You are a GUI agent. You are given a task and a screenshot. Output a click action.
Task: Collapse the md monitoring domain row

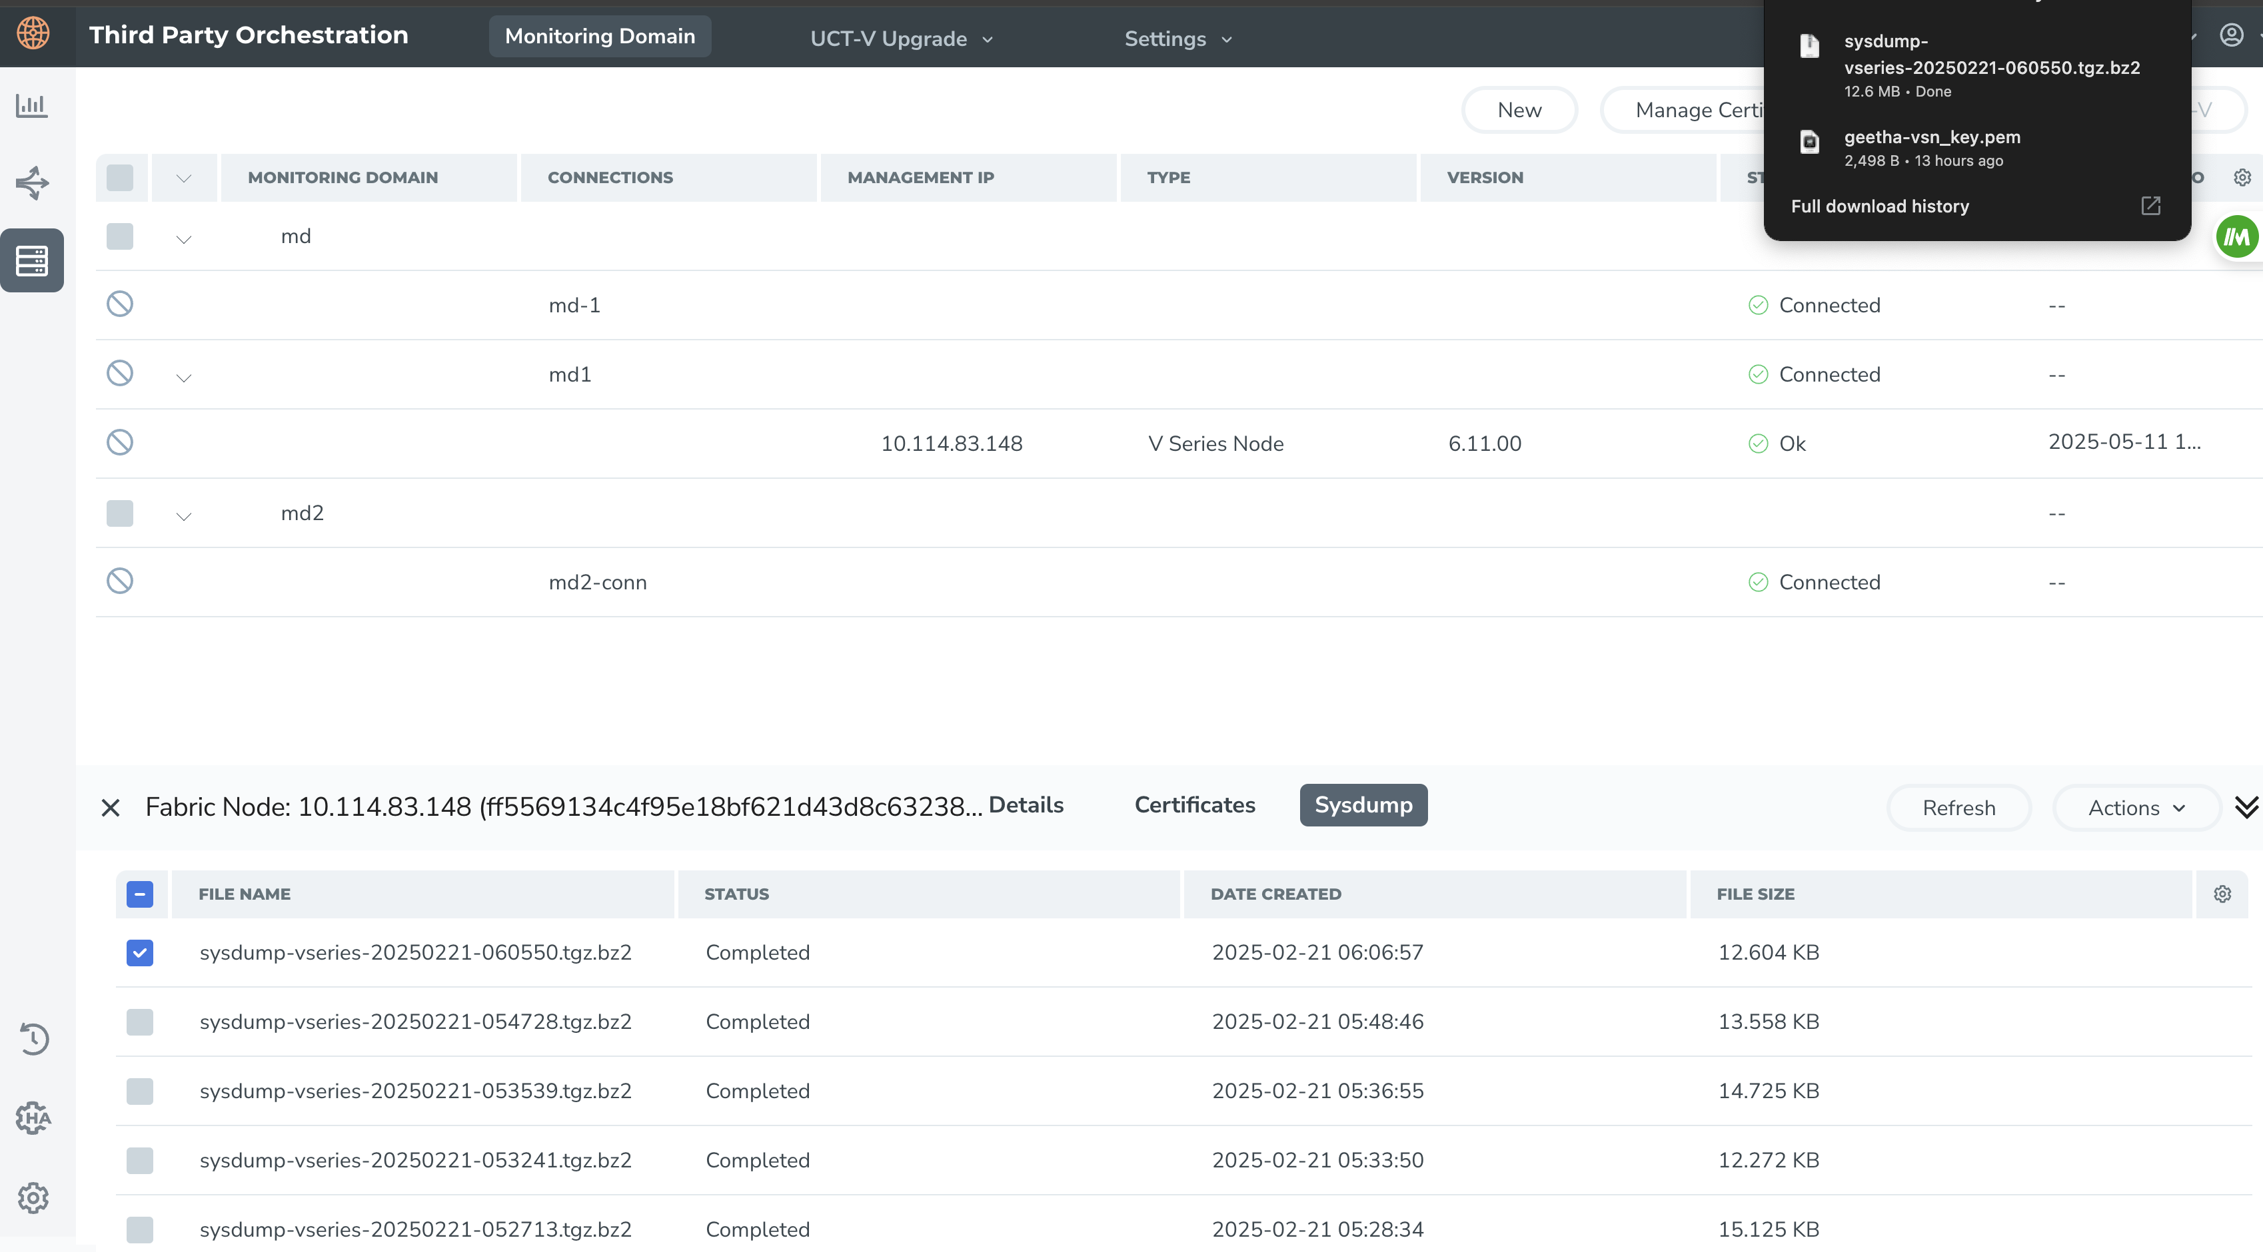click(x=184, y=239)
